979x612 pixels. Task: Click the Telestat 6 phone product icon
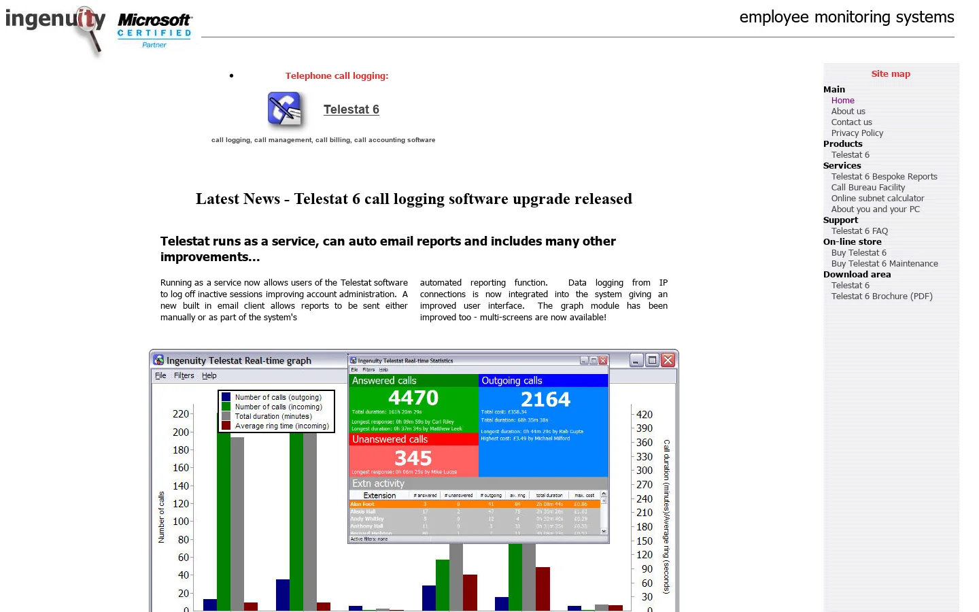[285, 109]
